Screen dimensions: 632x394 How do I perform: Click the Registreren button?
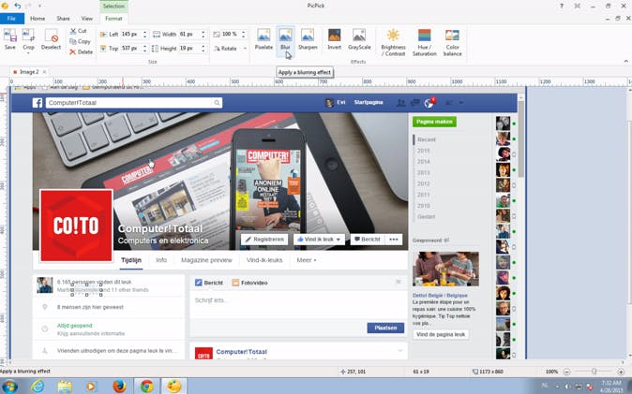pyautogui.click(x=264, y=240)
